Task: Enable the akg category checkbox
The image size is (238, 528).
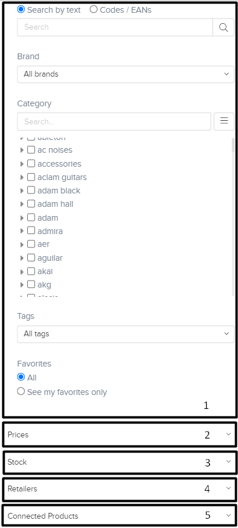Action: click(x=31, y=284)
